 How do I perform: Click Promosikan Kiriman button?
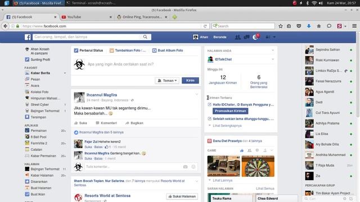(x=230, y=111)
